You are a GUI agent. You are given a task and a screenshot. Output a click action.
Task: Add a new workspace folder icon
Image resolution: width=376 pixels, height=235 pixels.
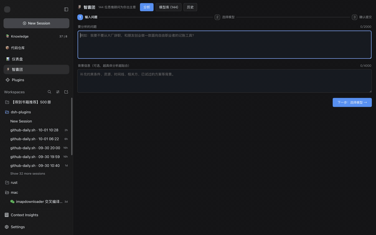(66, 92)
